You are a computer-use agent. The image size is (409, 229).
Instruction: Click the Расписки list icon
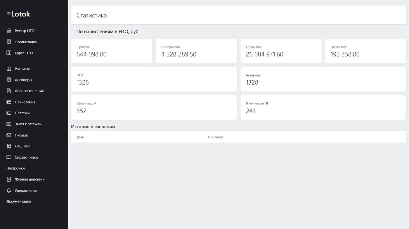coord(9,69)
